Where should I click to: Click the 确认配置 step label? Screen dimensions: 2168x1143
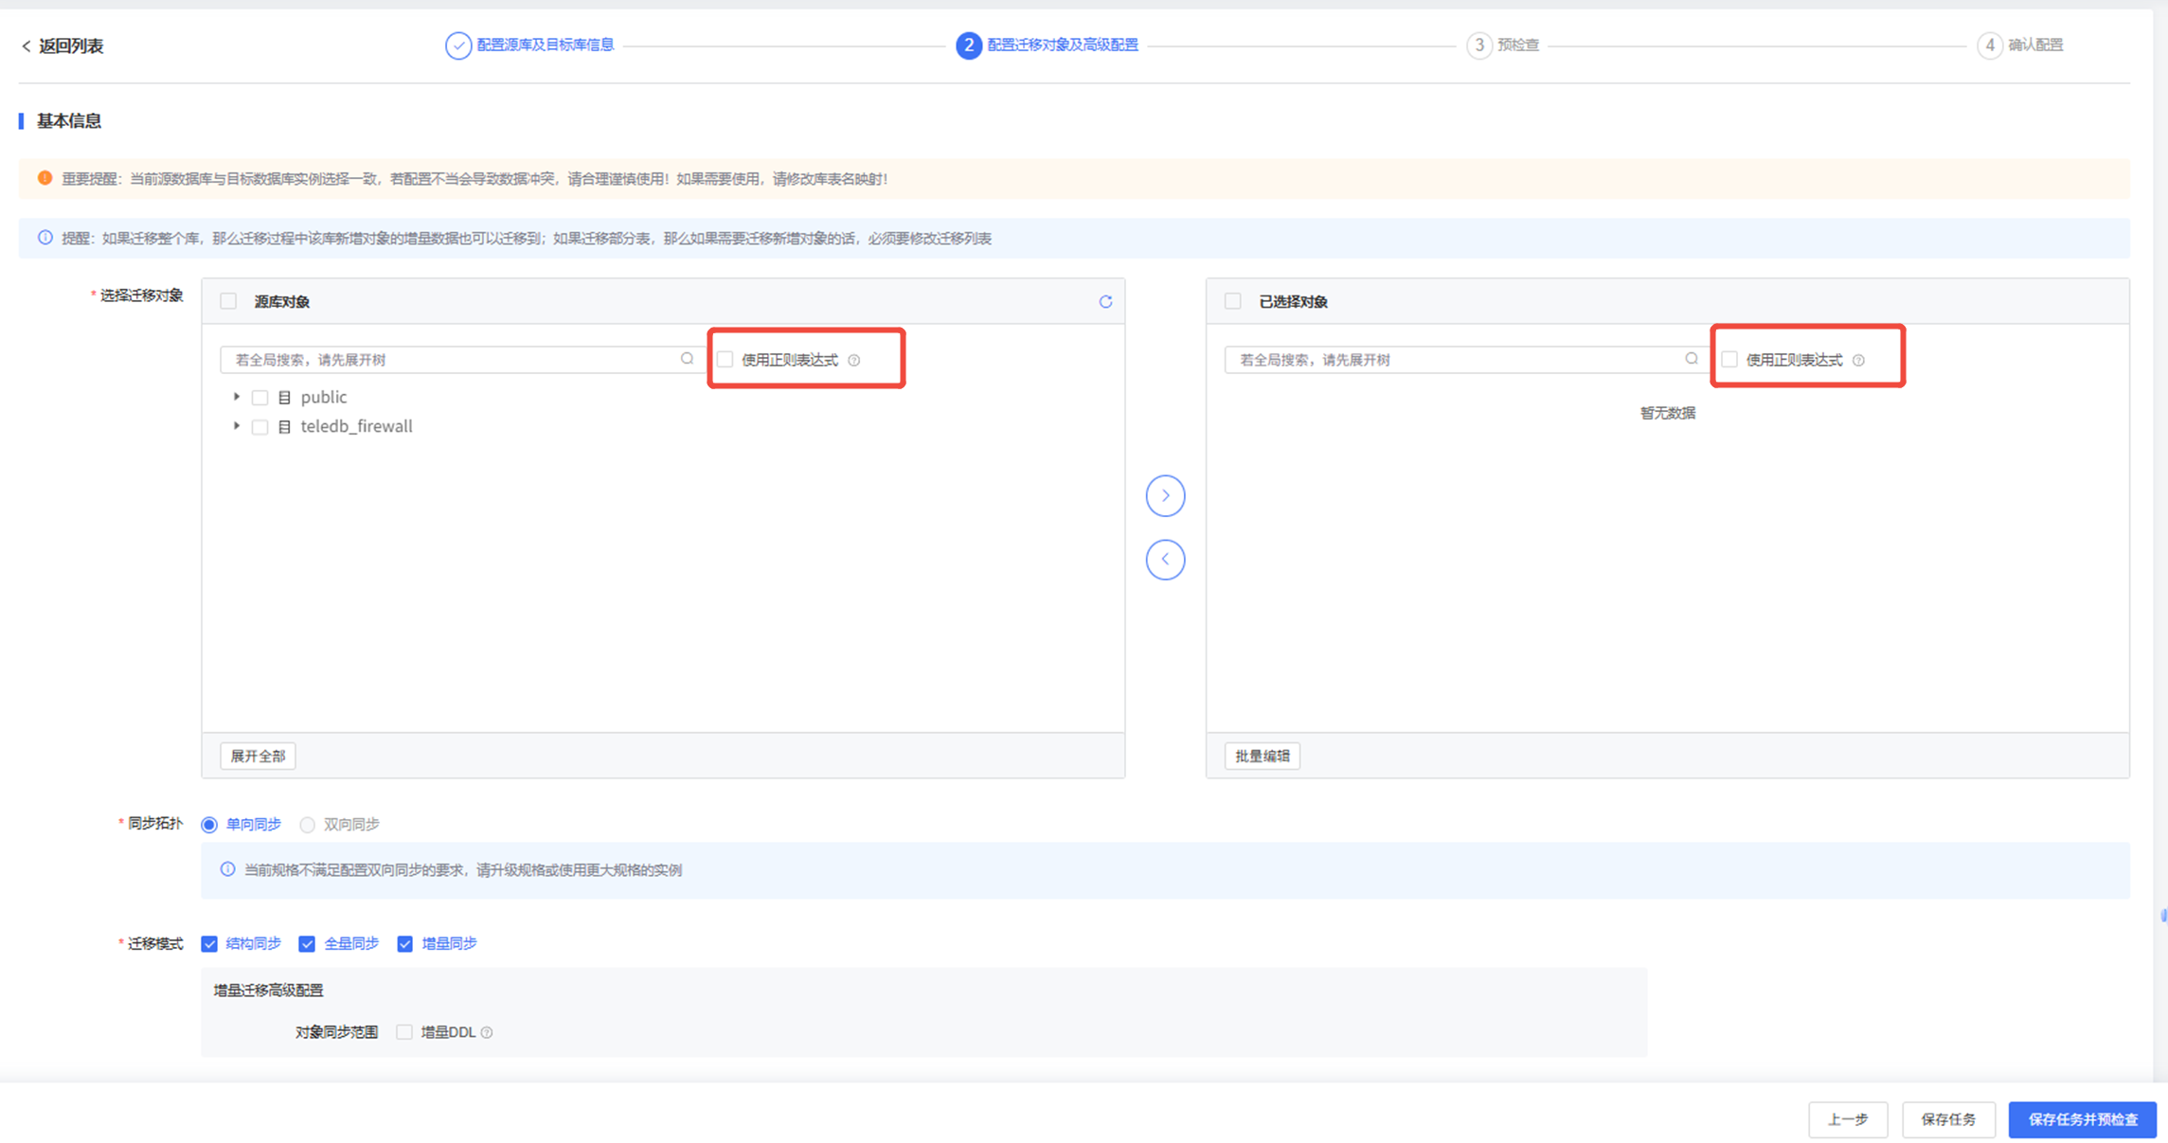pos(2035,45)
